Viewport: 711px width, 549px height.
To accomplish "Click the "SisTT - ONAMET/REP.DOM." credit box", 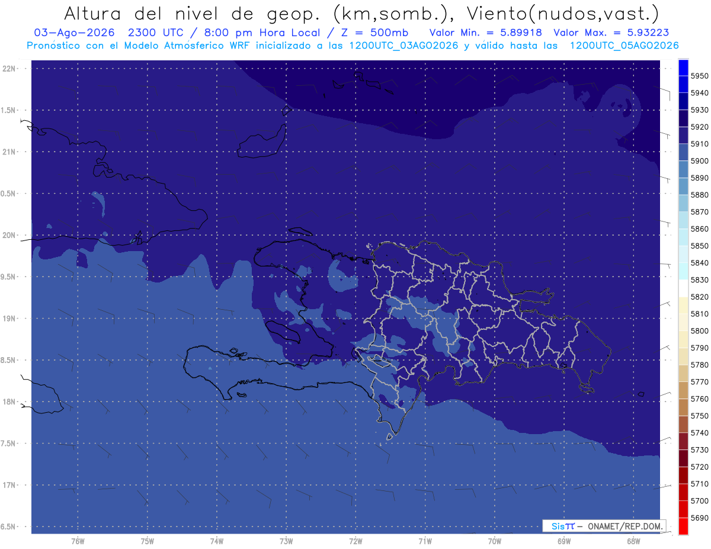I will 604,526.
